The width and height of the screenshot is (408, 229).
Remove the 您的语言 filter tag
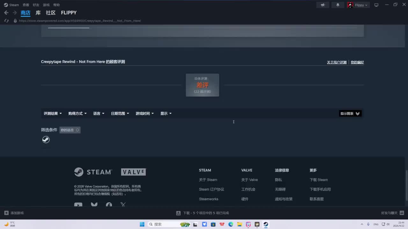77,130
